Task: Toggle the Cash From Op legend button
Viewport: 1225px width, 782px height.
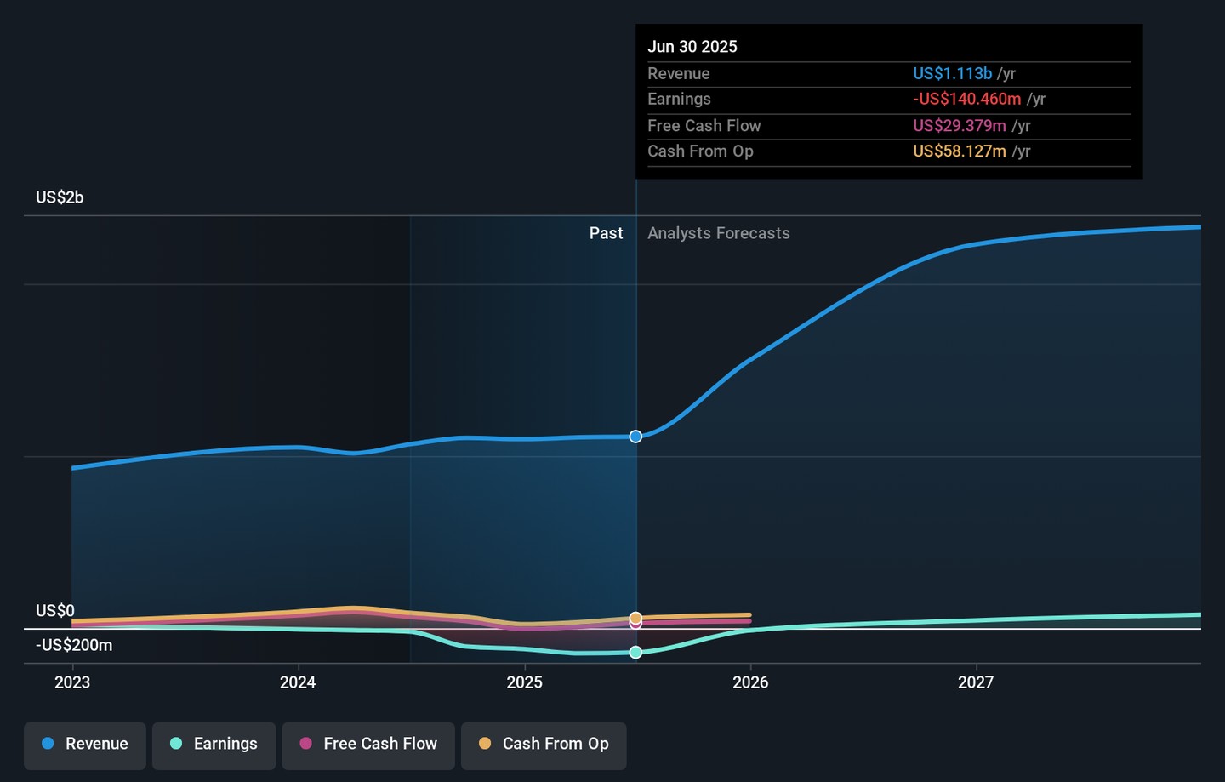Action: (x=544, y=744)
